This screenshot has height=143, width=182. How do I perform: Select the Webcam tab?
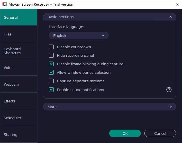pyautogui.click(x=19, y=84)
